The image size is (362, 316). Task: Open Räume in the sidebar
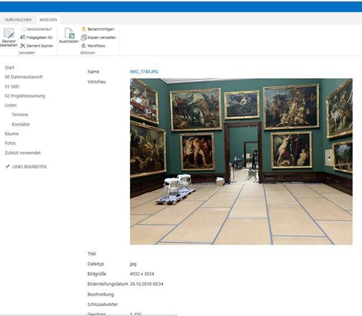pos(12,134)
